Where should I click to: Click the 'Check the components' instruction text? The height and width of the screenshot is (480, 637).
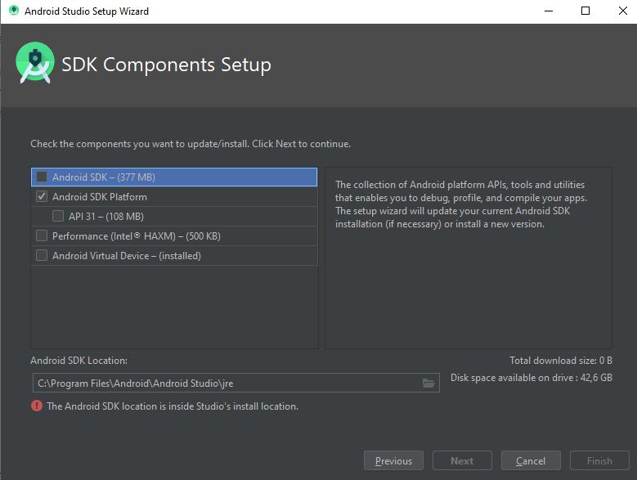191,144
